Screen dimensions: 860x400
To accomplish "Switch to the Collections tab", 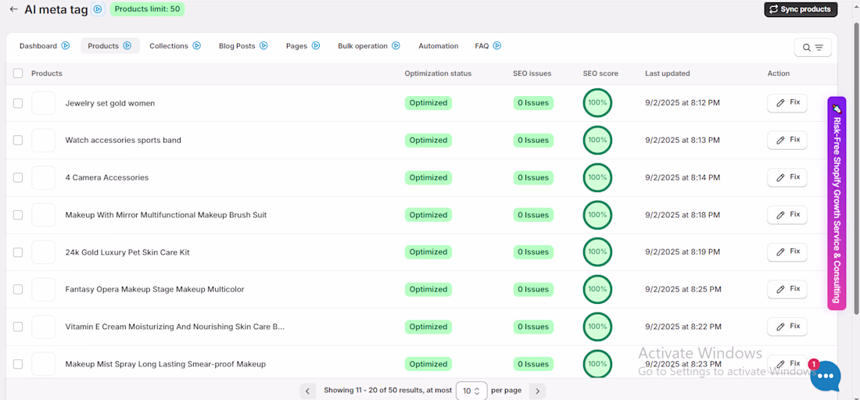I will pyautogui.click(x=169, y=46).
